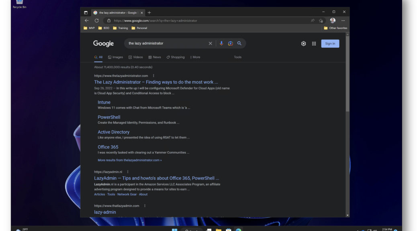
Task: Open the Read aloud icon
Action: [x=313, y=20]
